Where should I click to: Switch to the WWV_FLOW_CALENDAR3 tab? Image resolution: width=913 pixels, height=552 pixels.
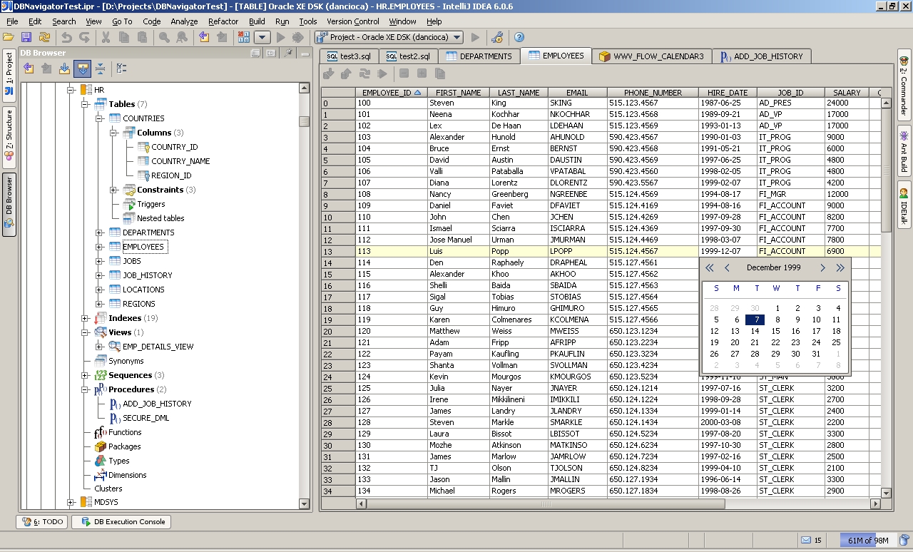(651, 56)
